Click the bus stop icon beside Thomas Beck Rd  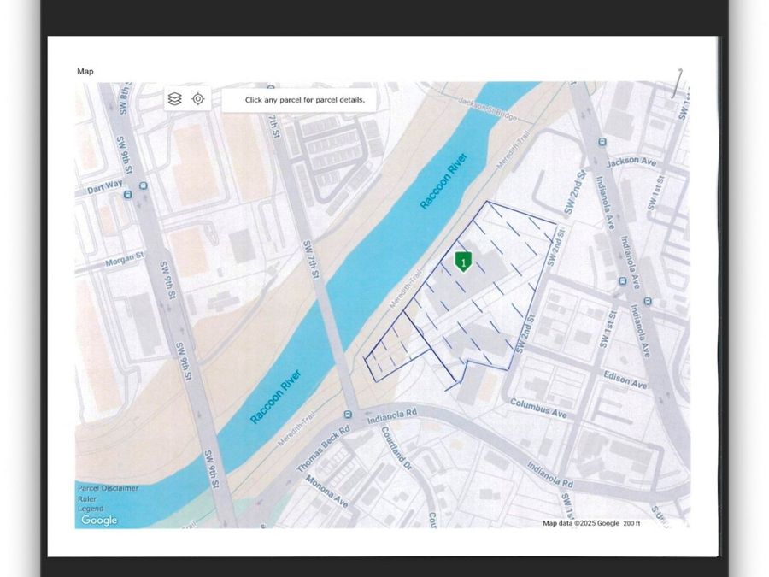coord(348,415)
